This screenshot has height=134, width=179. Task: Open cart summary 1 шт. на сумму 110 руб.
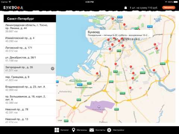tap(144, 8)
